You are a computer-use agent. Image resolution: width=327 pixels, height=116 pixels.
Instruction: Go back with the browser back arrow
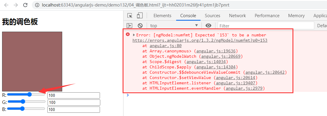pyautogui.click(x=6, y=5)
